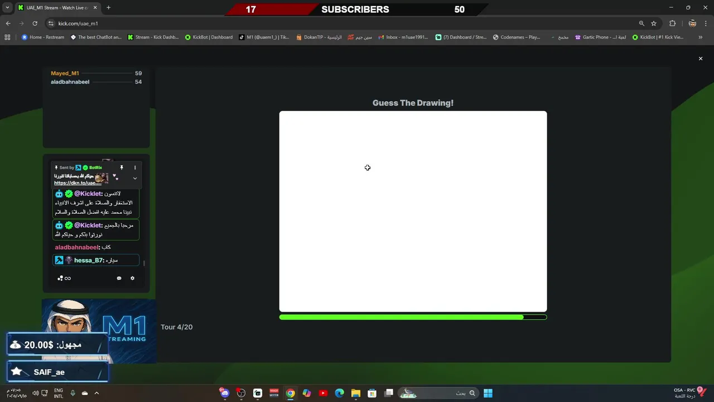Open The best ChatBot bookmark

pyautogui.click(x=96, y=37)
